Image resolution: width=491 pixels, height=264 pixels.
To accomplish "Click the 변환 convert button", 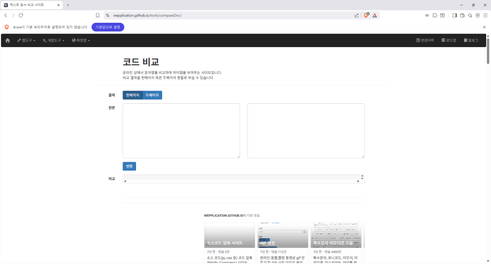I will tap(129, 166).
